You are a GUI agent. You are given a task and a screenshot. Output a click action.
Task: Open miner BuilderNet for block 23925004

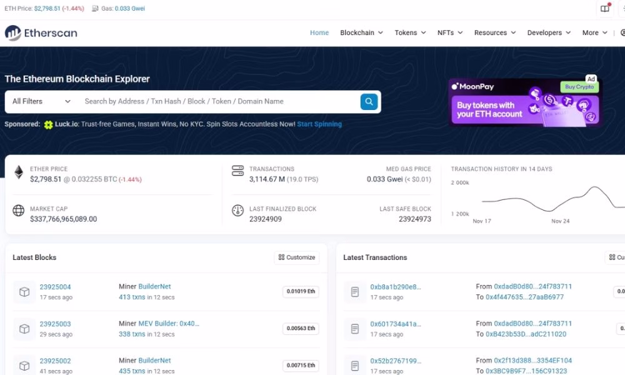pos(154,286)
